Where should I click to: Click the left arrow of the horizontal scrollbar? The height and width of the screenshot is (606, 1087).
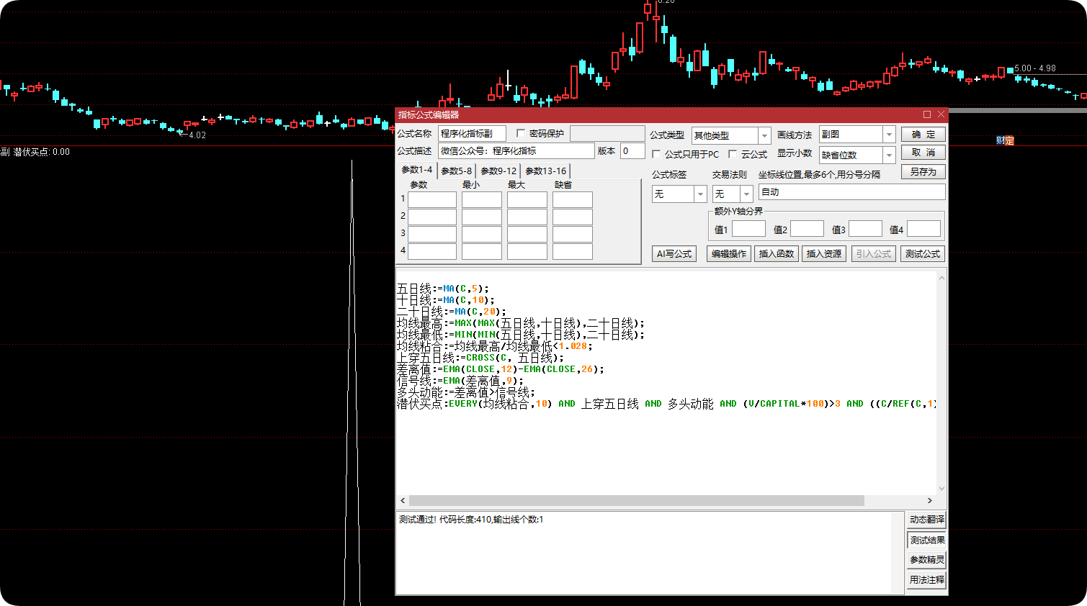coord(403,500)
